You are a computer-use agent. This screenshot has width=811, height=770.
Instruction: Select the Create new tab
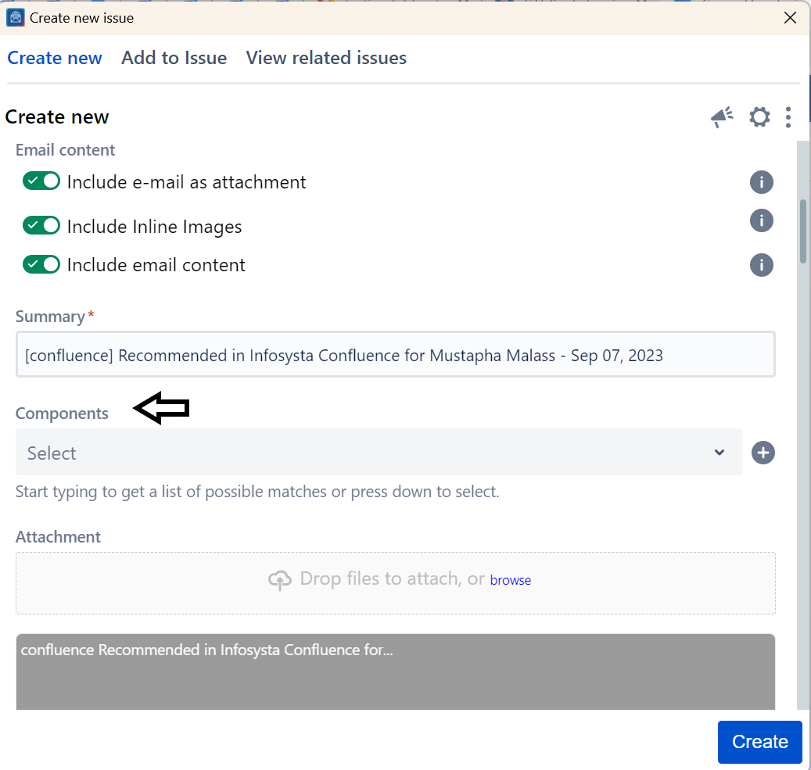(x=55, y=58)
